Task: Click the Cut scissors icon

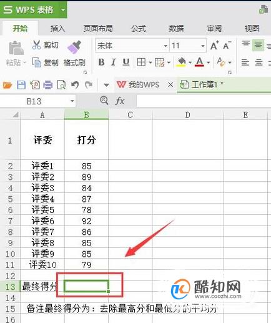Action: click(x=37, y=45)
